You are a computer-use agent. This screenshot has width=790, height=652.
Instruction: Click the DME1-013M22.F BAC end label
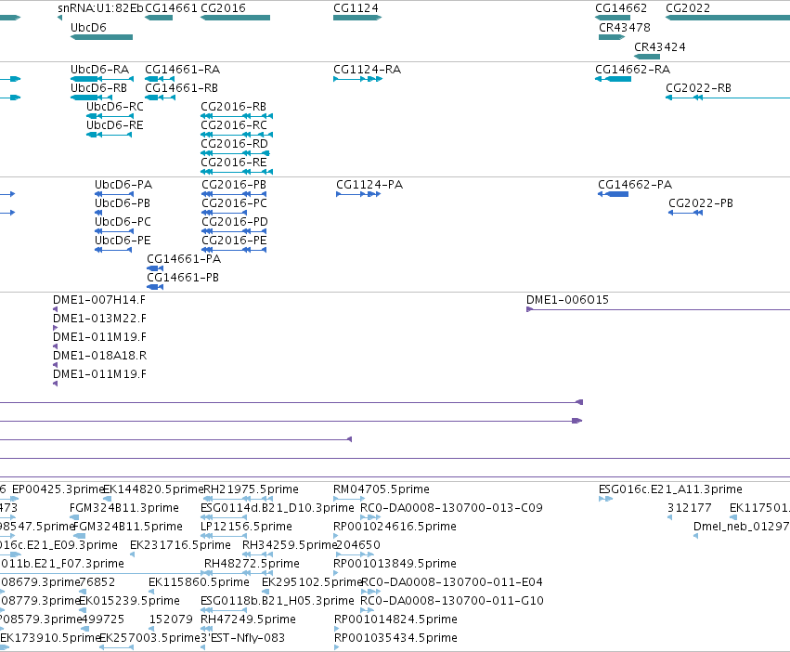tap(99, 319)
